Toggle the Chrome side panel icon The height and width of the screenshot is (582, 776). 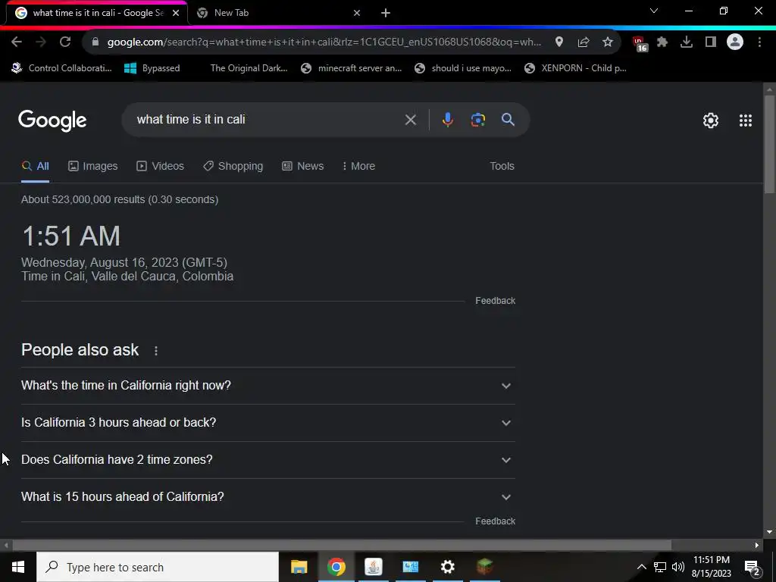click(711, 42)
